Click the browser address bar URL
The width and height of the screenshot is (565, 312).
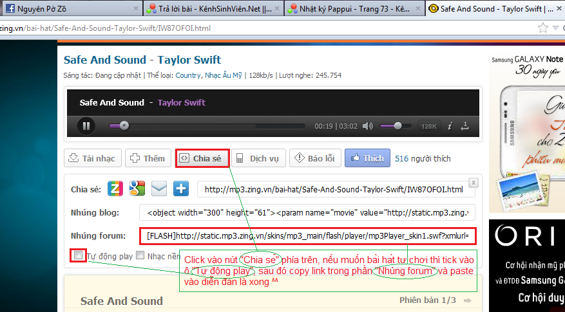[x=105, y=28]
